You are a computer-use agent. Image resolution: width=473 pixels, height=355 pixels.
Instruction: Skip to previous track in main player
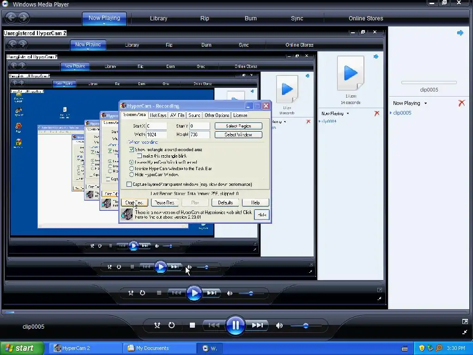click(214, 325)
